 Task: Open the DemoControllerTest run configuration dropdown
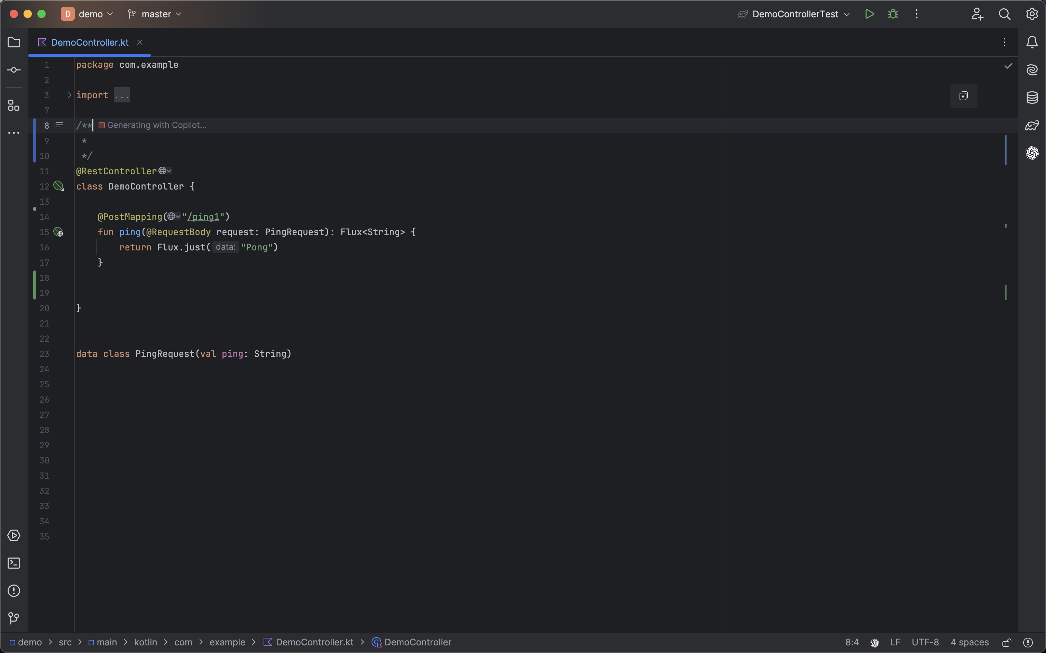click(x=794, y=14)
